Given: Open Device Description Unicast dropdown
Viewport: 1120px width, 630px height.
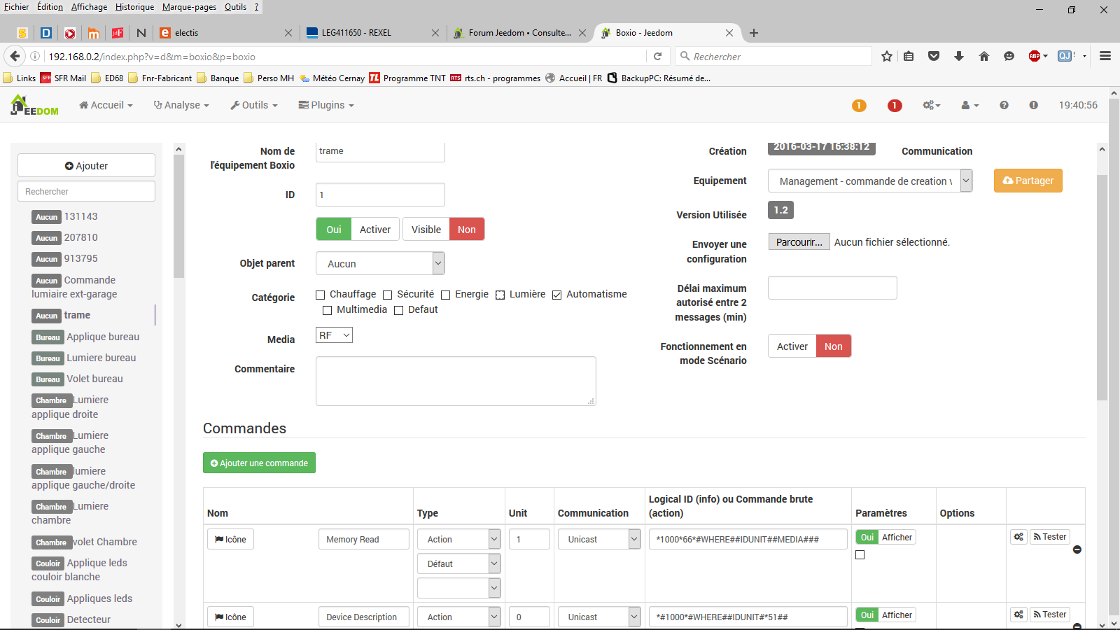Looking at the screenshot, I should 599,617.
